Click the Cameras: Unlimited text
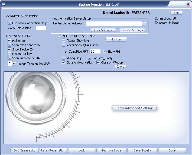The height and width of the screenshot is (155, 192). [x=167, y=23]
